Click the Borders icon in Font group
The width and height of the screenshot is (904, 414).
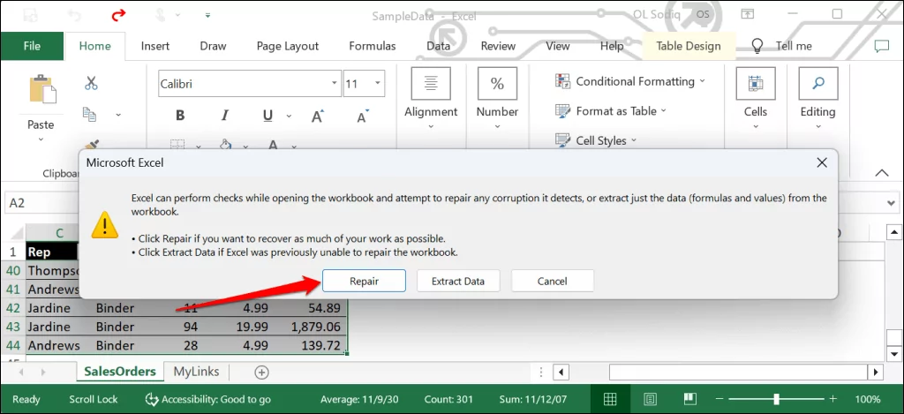177,145
